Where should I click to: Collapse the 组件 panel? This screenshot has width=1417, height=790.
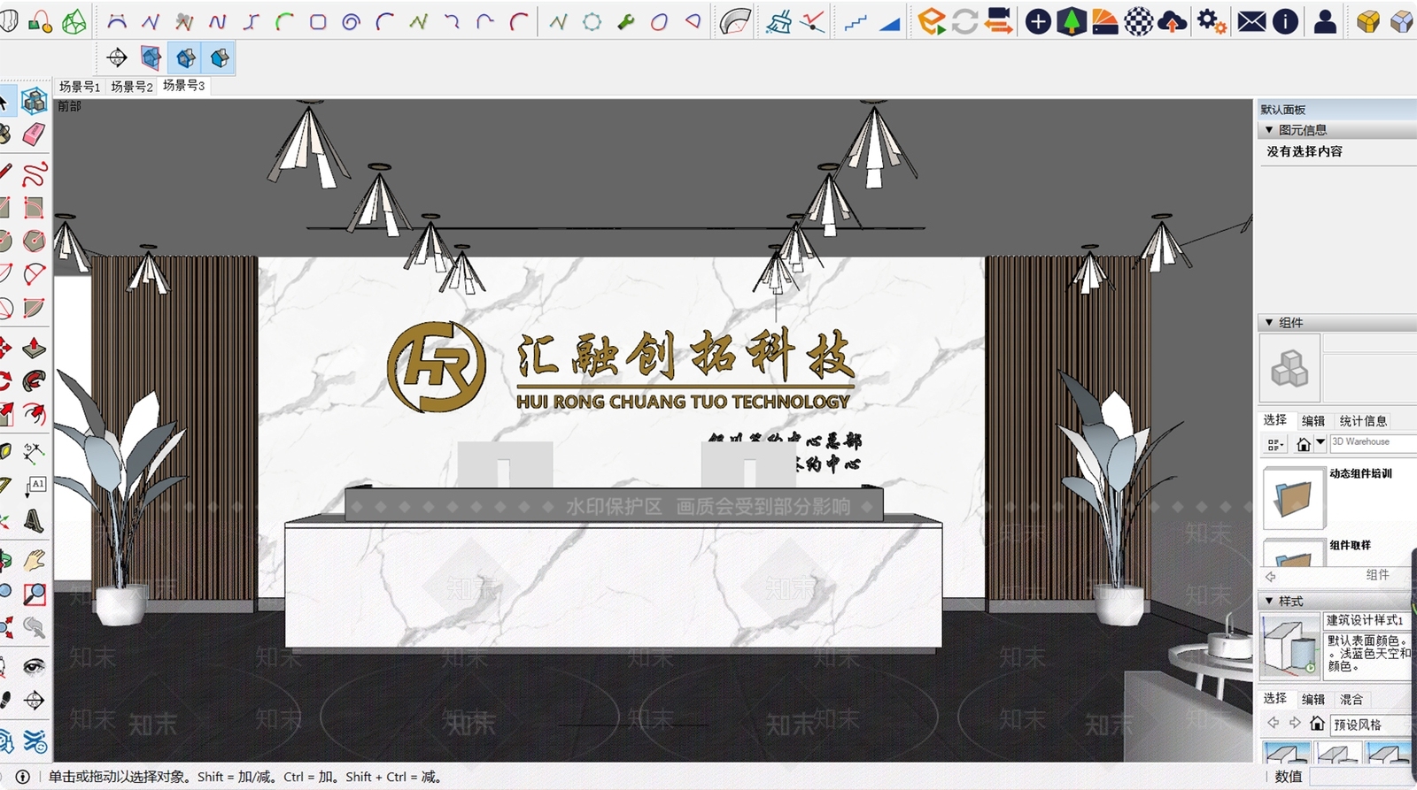pos(1269,323)
